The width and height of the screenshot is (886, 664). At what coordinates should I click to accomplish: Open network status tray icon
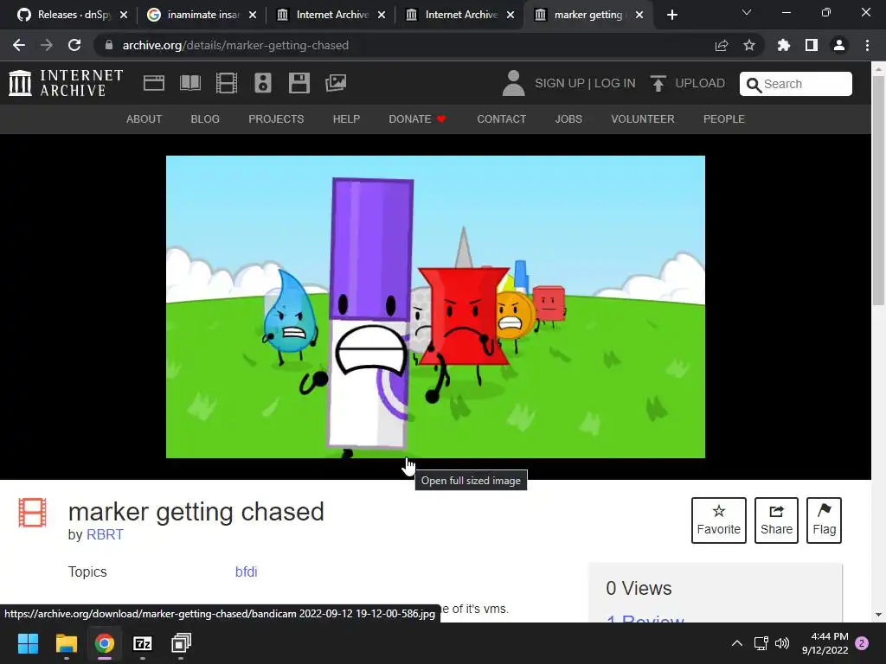click(761, 643)
